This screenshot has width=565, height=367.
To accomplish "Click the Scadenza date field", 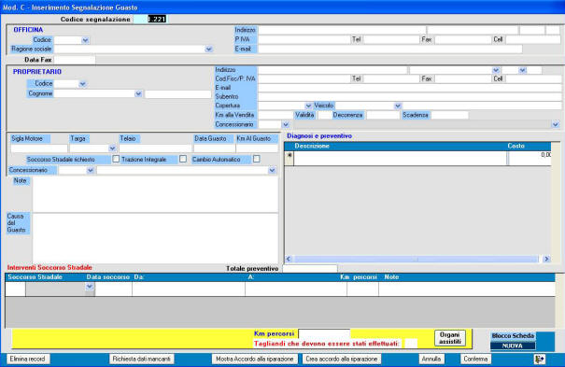I will 450,115.
